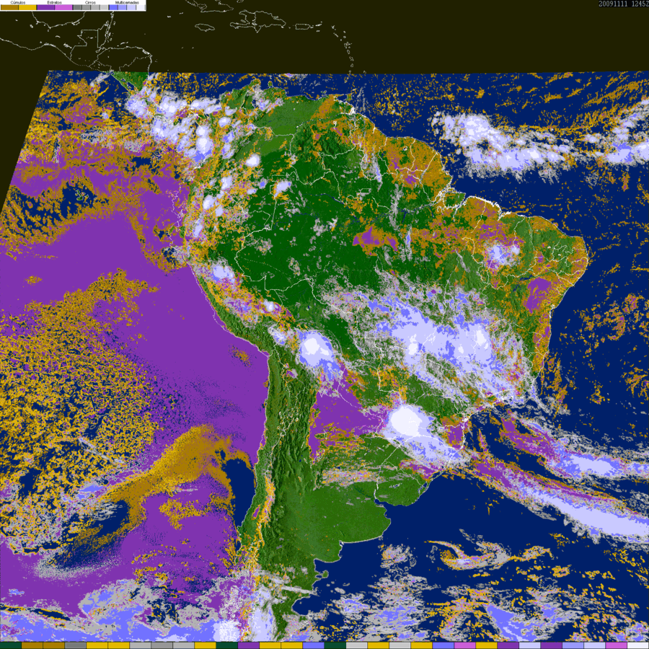
Task: Click the Cúmulos legend label
Action: 18,2
